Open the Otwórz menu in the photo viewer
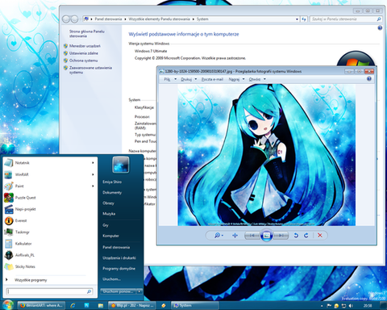 pos(257,79)
